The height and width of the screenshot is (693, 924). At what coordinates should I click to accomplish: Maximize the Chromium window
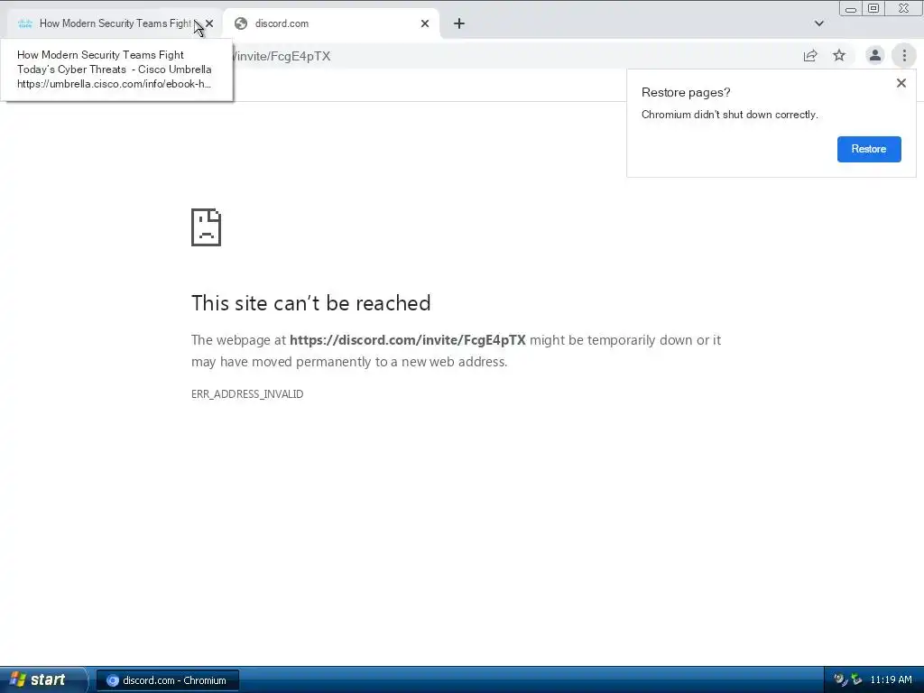coord(873,8)
